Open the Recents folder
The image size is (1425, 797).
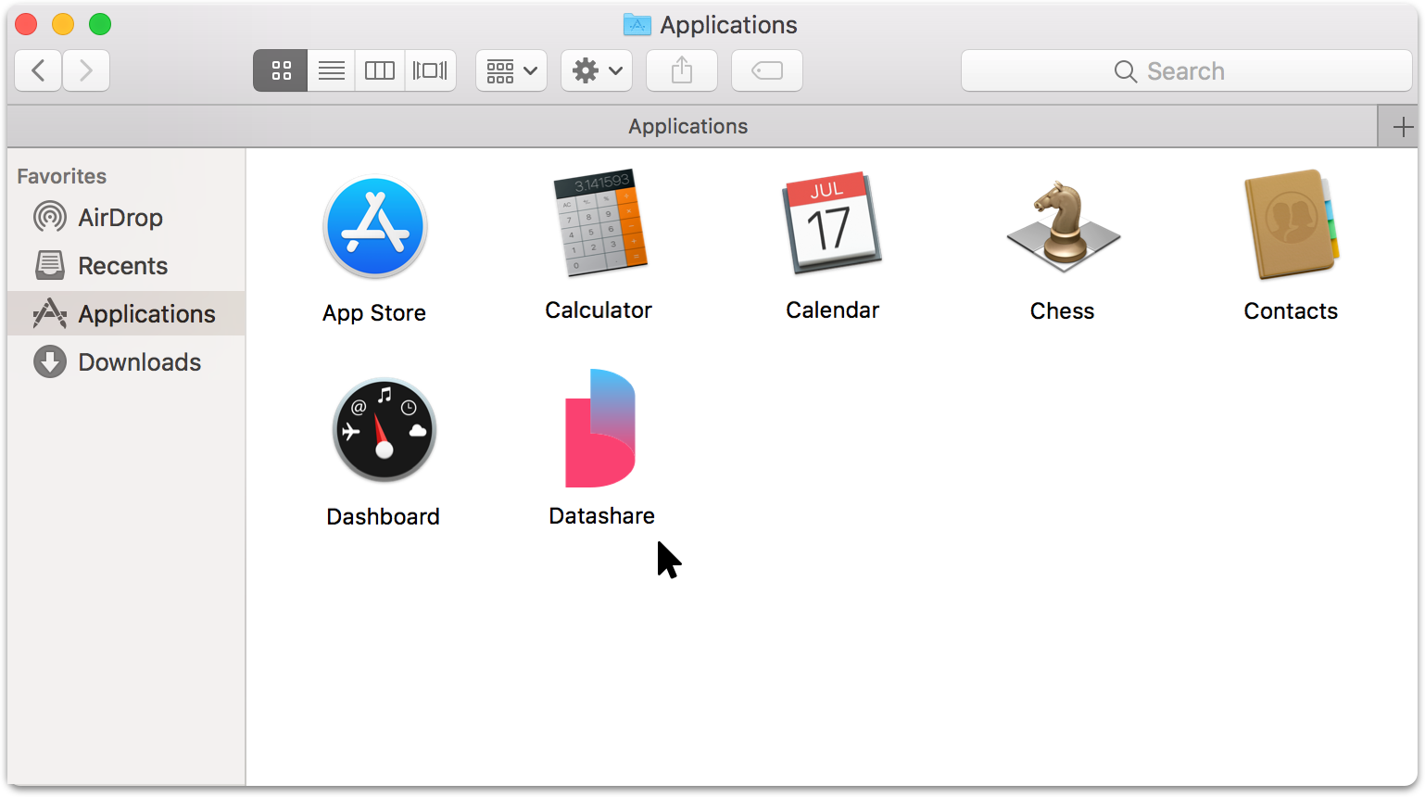pyautogui.click(x=121, y=265)
